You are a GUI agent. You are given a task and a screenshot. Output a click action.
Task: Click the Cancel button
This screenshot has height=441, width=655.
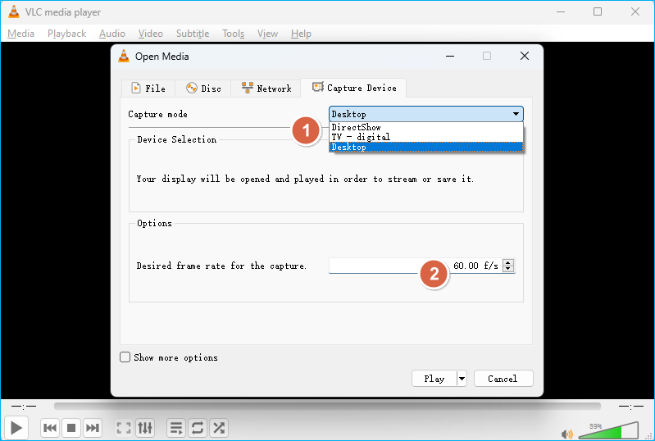[x=503, y=379]
